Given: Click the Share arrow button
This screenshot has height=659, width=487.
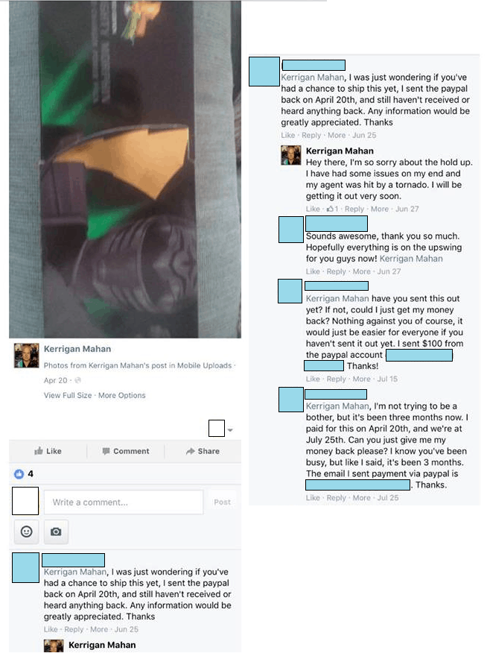Looking at the screenshot, I should tap(203, 451).
